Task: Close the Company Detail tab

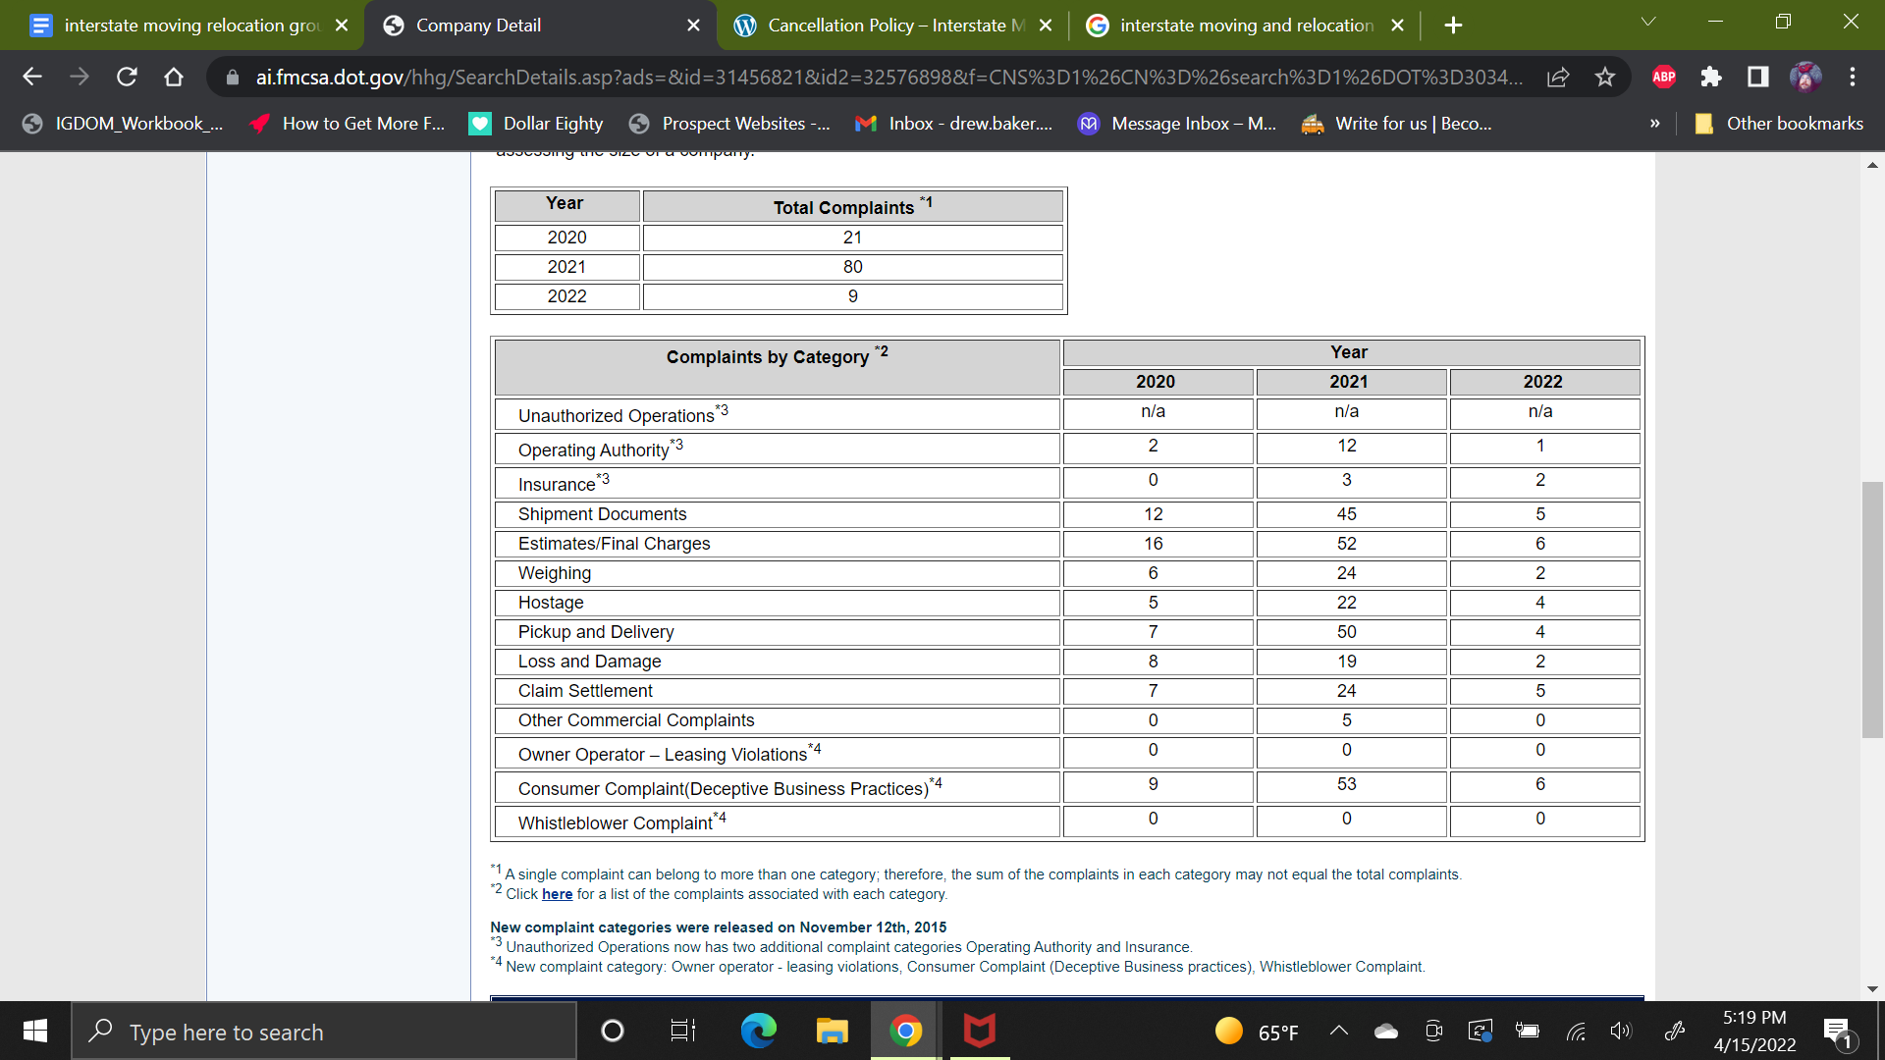Action: [x=693, y=26]
